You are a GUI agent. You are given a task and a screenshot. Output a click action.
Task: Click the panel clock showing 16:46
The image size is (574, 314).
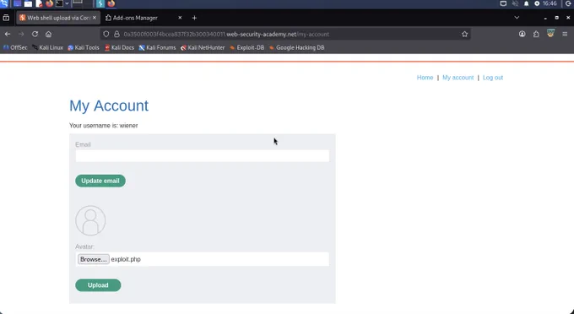[x=550, y=3]
